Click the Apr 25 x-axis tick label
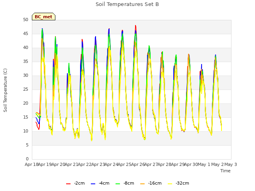The height and width of the screenshot is (191, 255). [x=125, y=164]
